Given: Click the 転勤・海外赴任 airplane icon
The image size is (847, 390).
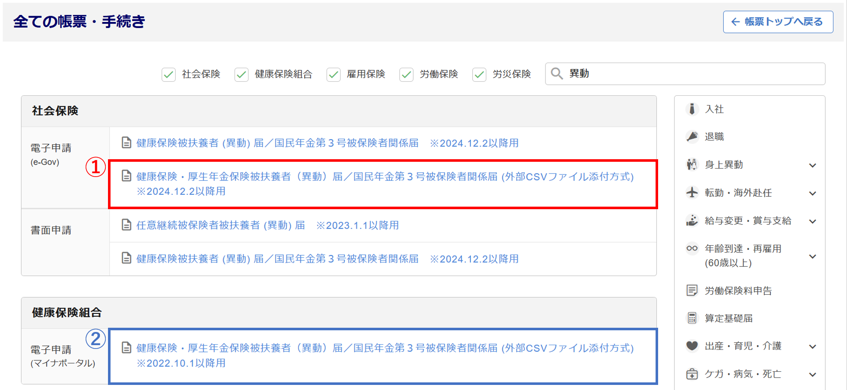Looking at the screenshot, I should click(x=692, y=192).
